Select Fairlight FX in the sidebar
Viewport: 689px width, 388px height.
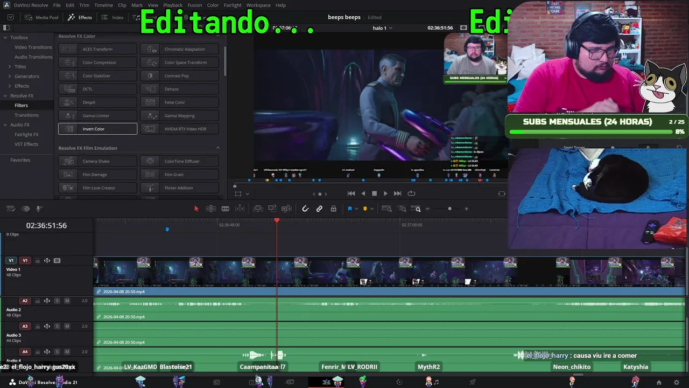pyautogui.click(x=26, y=135)
